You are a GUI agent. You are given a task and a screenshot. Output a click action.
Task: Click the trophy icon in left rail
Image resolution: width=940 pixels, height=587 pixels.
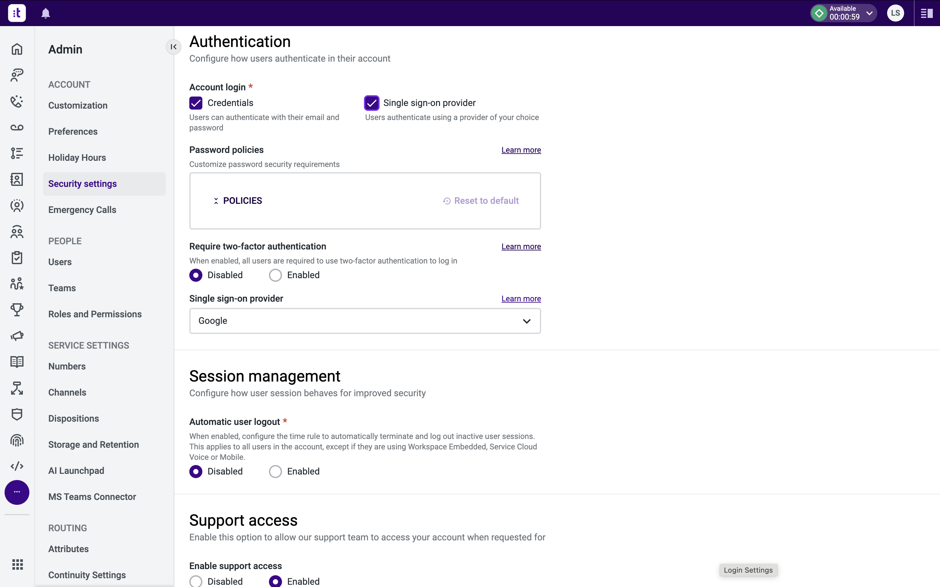(x=17, y=309)
